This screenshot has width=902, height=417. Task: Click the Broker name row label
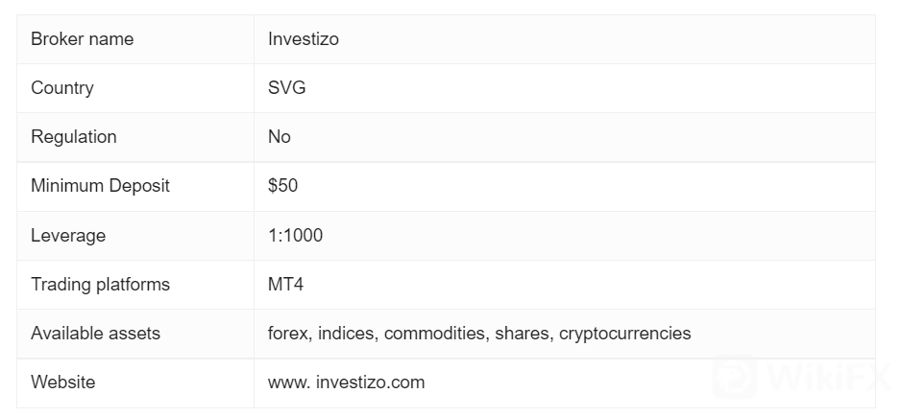pyautogui.click(x=82, y=39)
